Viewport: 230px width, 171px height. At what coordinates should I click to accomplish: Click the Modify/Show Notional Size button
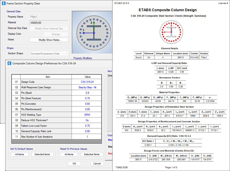point(49,28)
